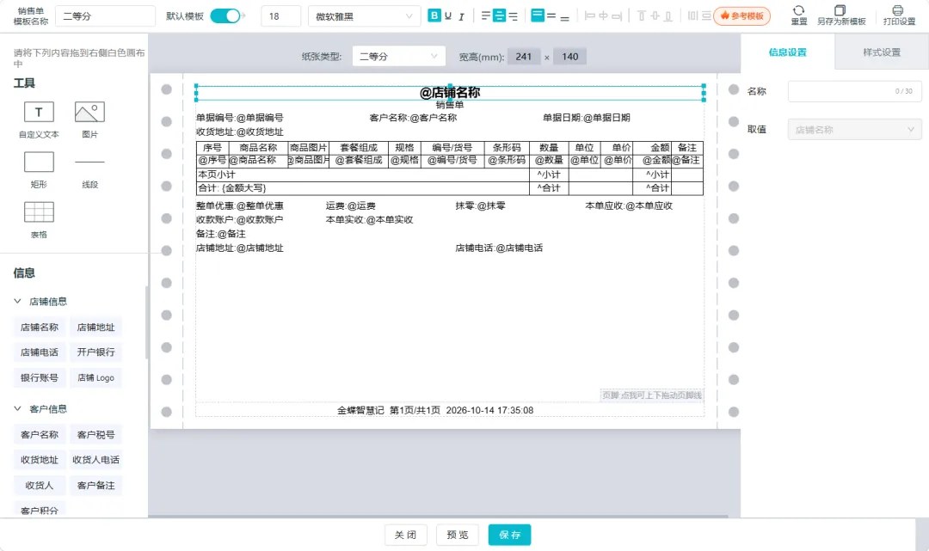Collapse the 店铺信息 section

18,301
